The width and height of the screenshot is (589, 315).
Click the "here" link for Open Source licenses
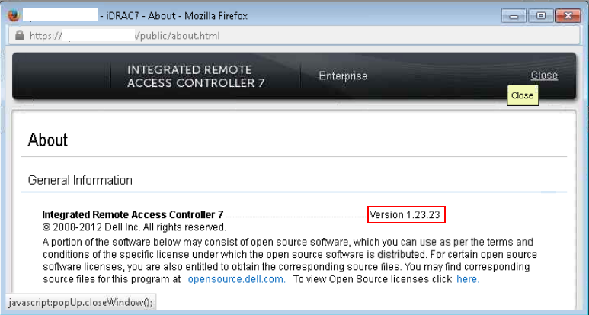[468, 279]
